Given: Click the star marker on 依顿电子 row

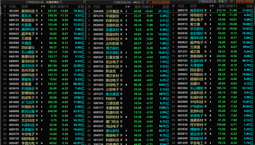Looking at the screenshot, I should 210,115.
